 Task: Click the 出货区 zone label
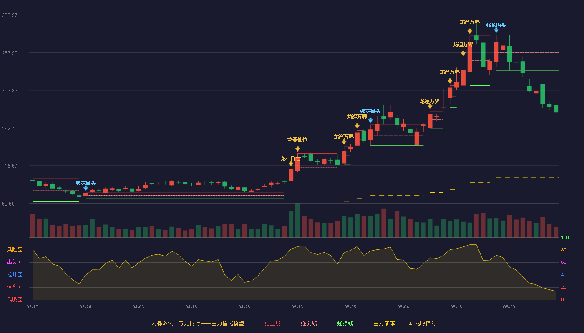(14, 262)
